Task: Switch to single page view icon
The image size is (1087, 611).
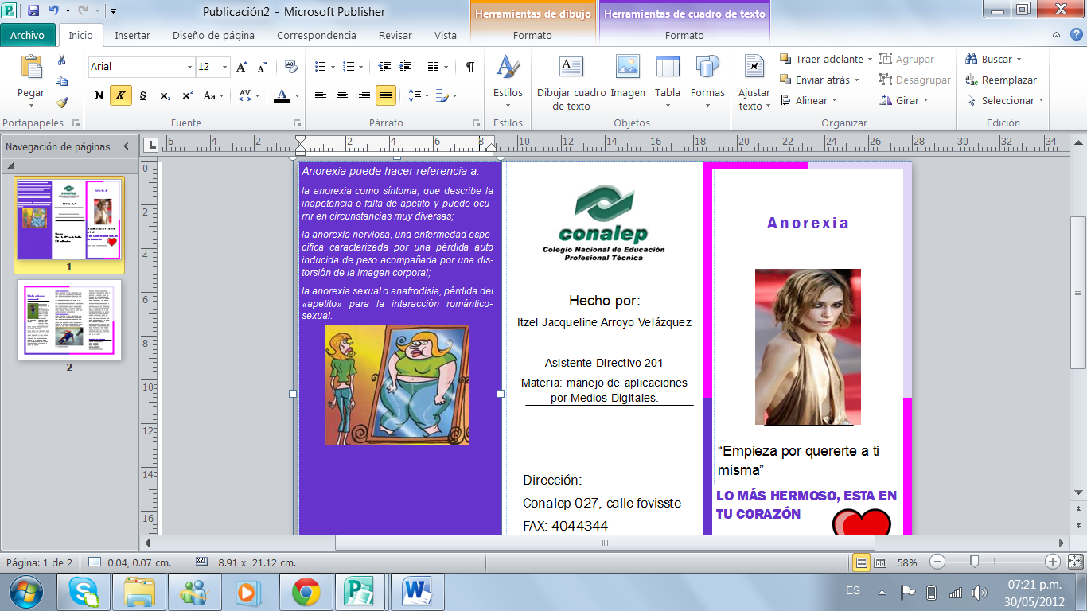Action: click(x=861, y=562)
